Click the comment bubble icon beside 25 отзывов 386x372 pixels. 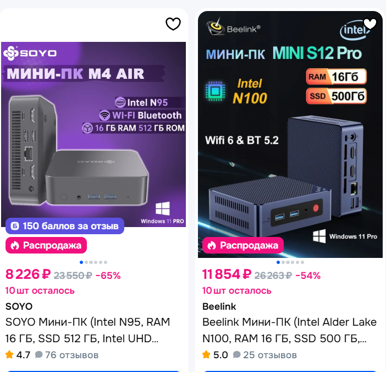236,355
